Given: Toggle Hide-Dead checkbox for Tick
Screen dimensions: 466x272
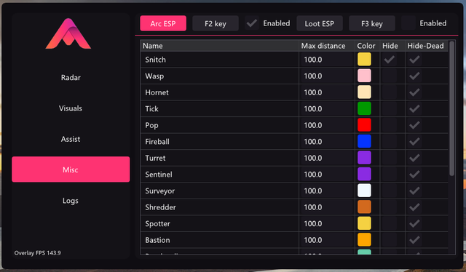Looking at the screenshot, I should tap(414, 108).
